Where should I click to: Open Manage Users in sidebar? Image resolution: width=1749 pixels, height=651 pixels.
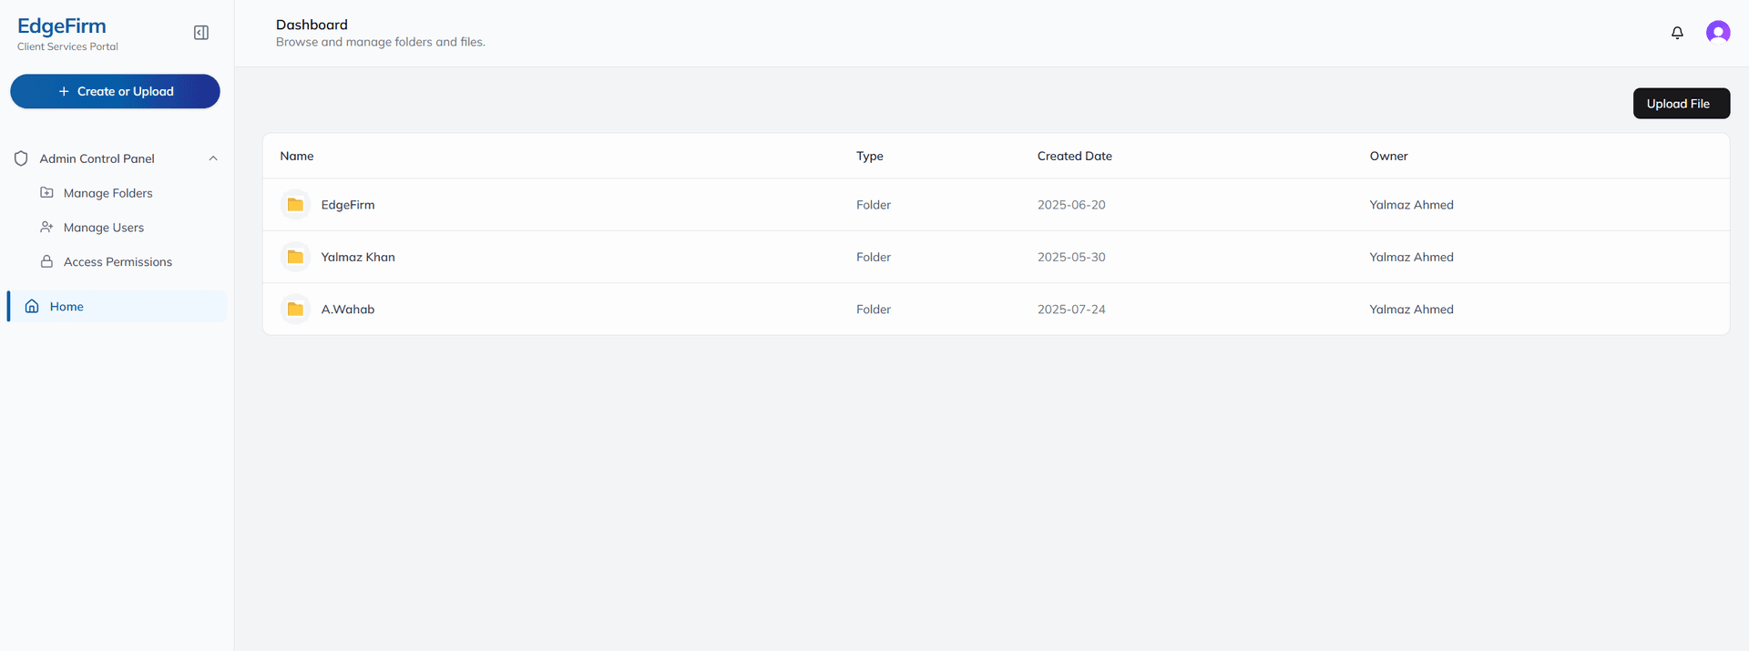click(104, 228)
